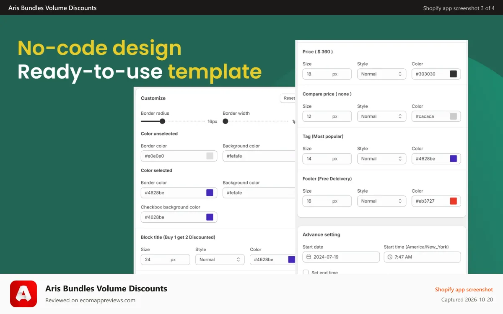
Task: Open the Price Style dropdown
Action: point(381,74)
